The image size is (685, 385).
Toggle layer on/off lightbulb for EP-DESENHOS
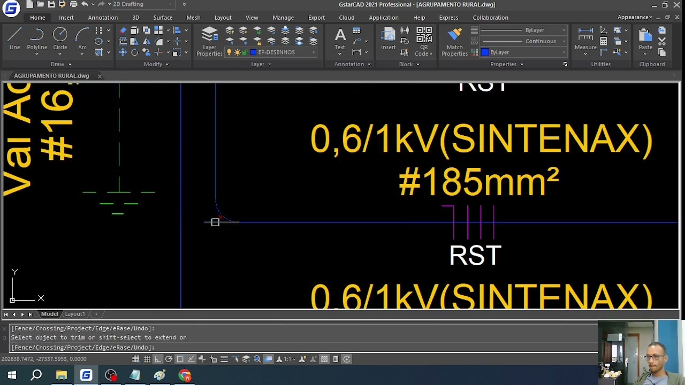click(229, 52)
